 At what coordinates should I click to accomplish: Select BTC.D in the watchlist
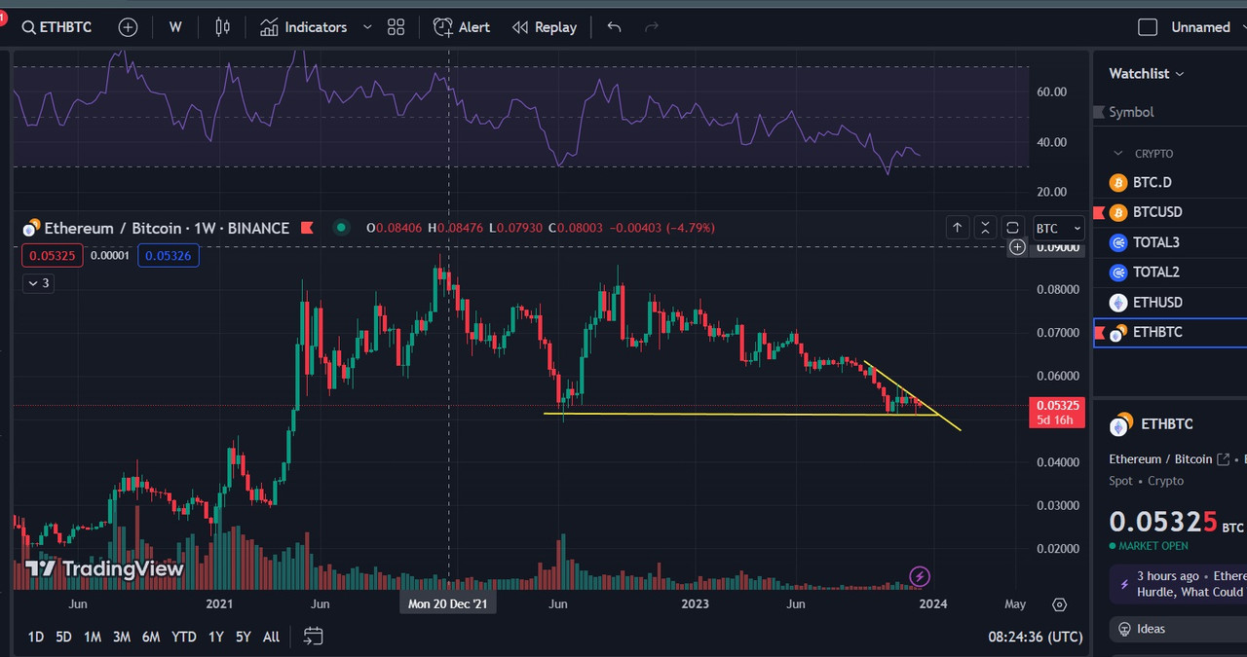click(x=1170, y=182)
